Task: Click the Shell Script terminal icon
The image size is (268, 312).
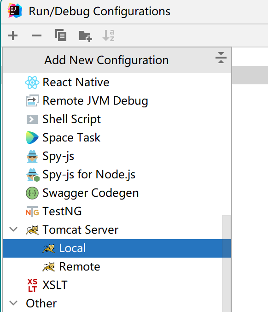Action: click(x=32, y=119)
